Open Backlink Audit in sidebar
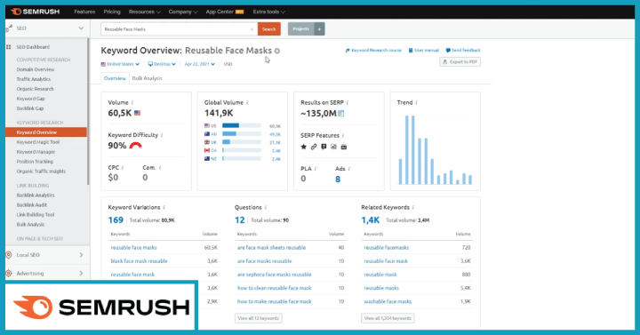640x335 pixels. point(32,205)
